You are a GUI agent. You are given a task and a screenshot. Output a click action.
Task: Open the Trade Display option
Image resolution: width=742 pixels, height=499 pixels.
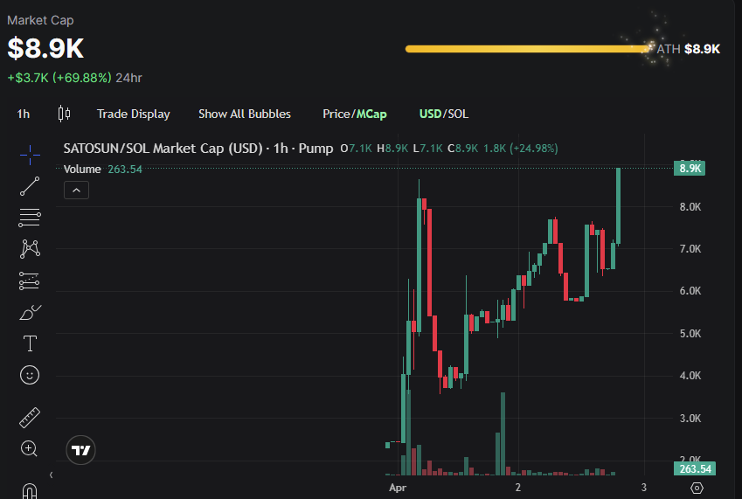pyautogui.click(x=134, y=114)
